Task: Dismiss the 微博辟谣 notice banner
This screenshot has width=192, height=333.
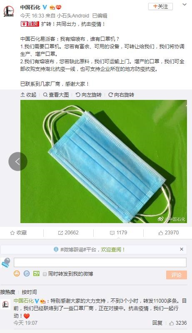Action: [x=182, y=249]
